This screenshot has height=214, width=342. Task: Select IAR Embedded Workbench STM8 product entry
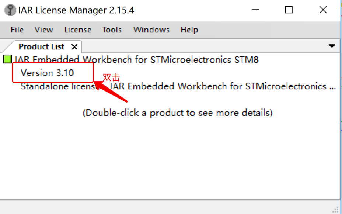pyautogui.click(x=136, y=59)
